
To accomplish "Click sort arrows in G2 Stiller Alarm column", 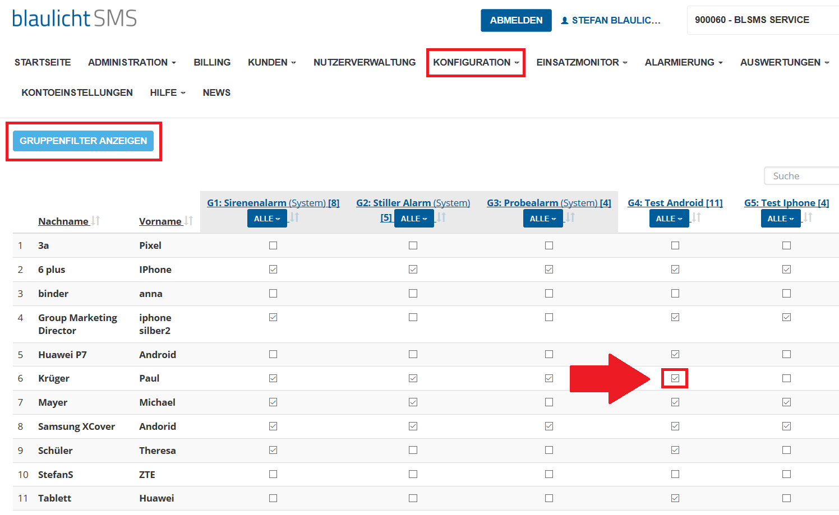I will click(x=442, y=217).
